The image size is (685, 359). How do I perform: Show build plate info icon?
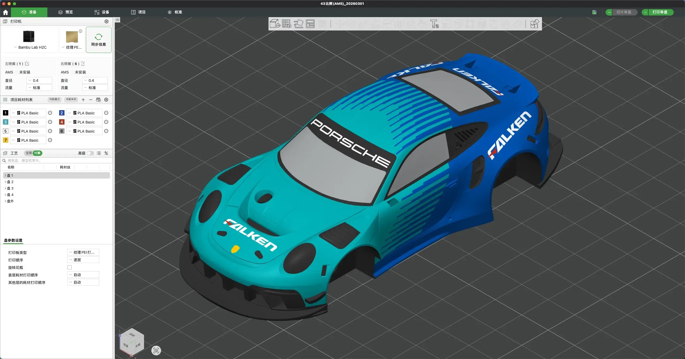coord(81,31)
